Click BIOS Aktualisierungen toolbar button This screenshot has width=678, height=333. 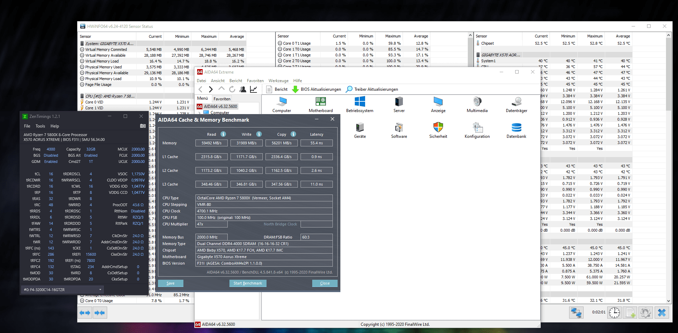click(316, 89)
